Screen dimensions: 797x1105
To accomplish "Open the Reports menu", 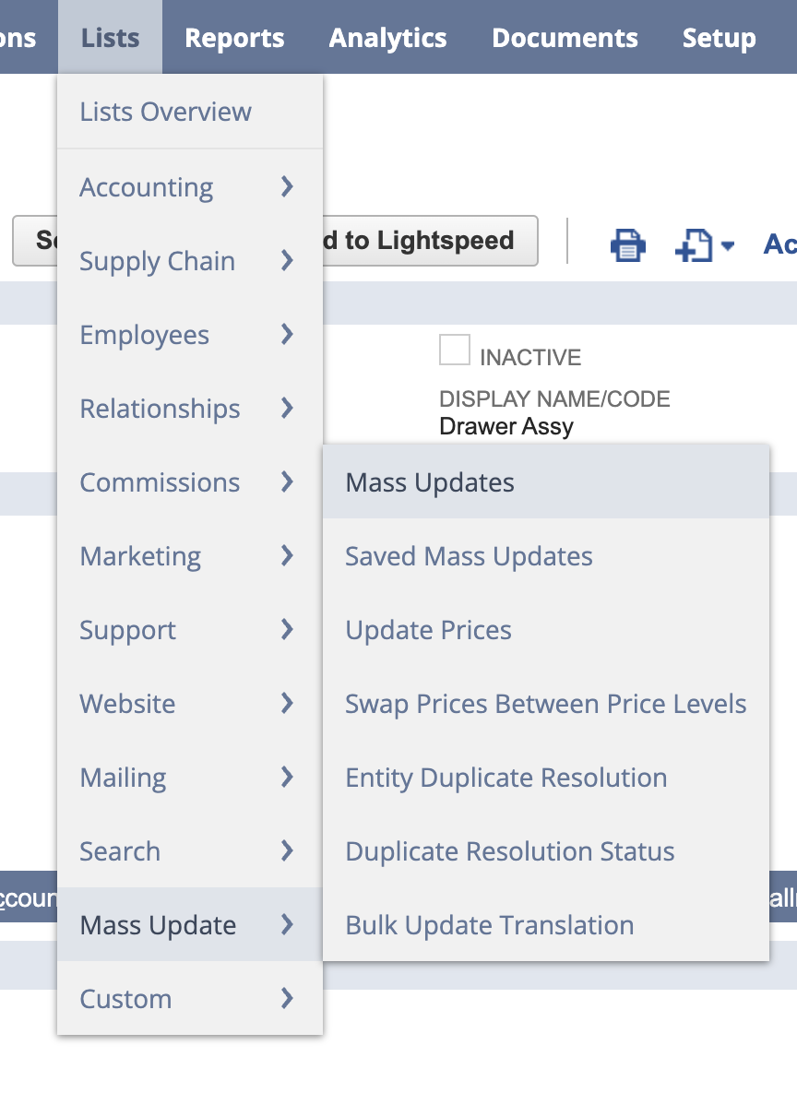I will [234, 37].
